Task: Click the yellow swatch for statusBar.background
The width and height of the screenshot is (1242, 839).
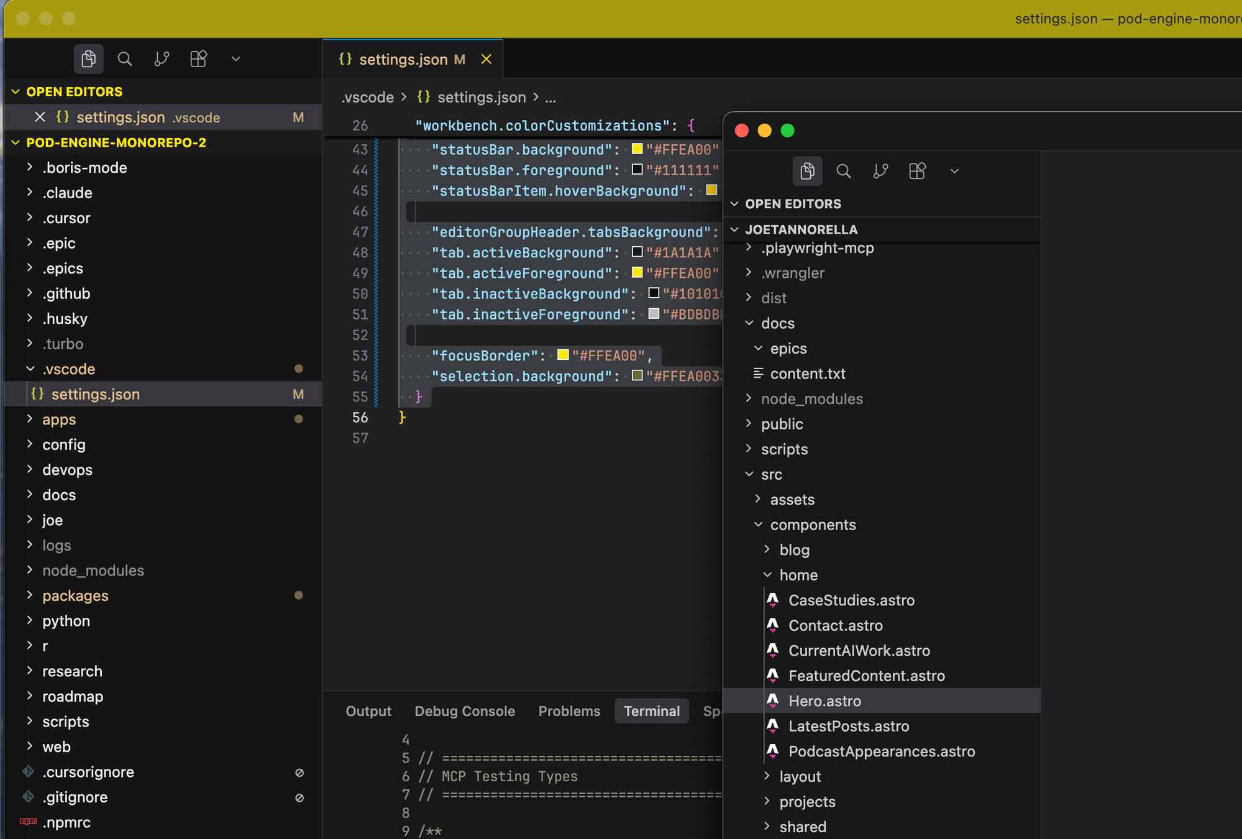Action: pos(636,149)
